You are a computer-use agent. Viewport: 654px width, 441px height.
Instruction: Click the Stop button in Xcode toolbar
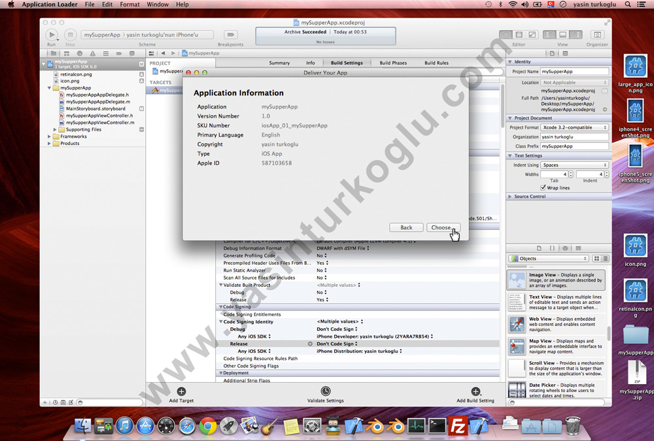pos(70,35)
